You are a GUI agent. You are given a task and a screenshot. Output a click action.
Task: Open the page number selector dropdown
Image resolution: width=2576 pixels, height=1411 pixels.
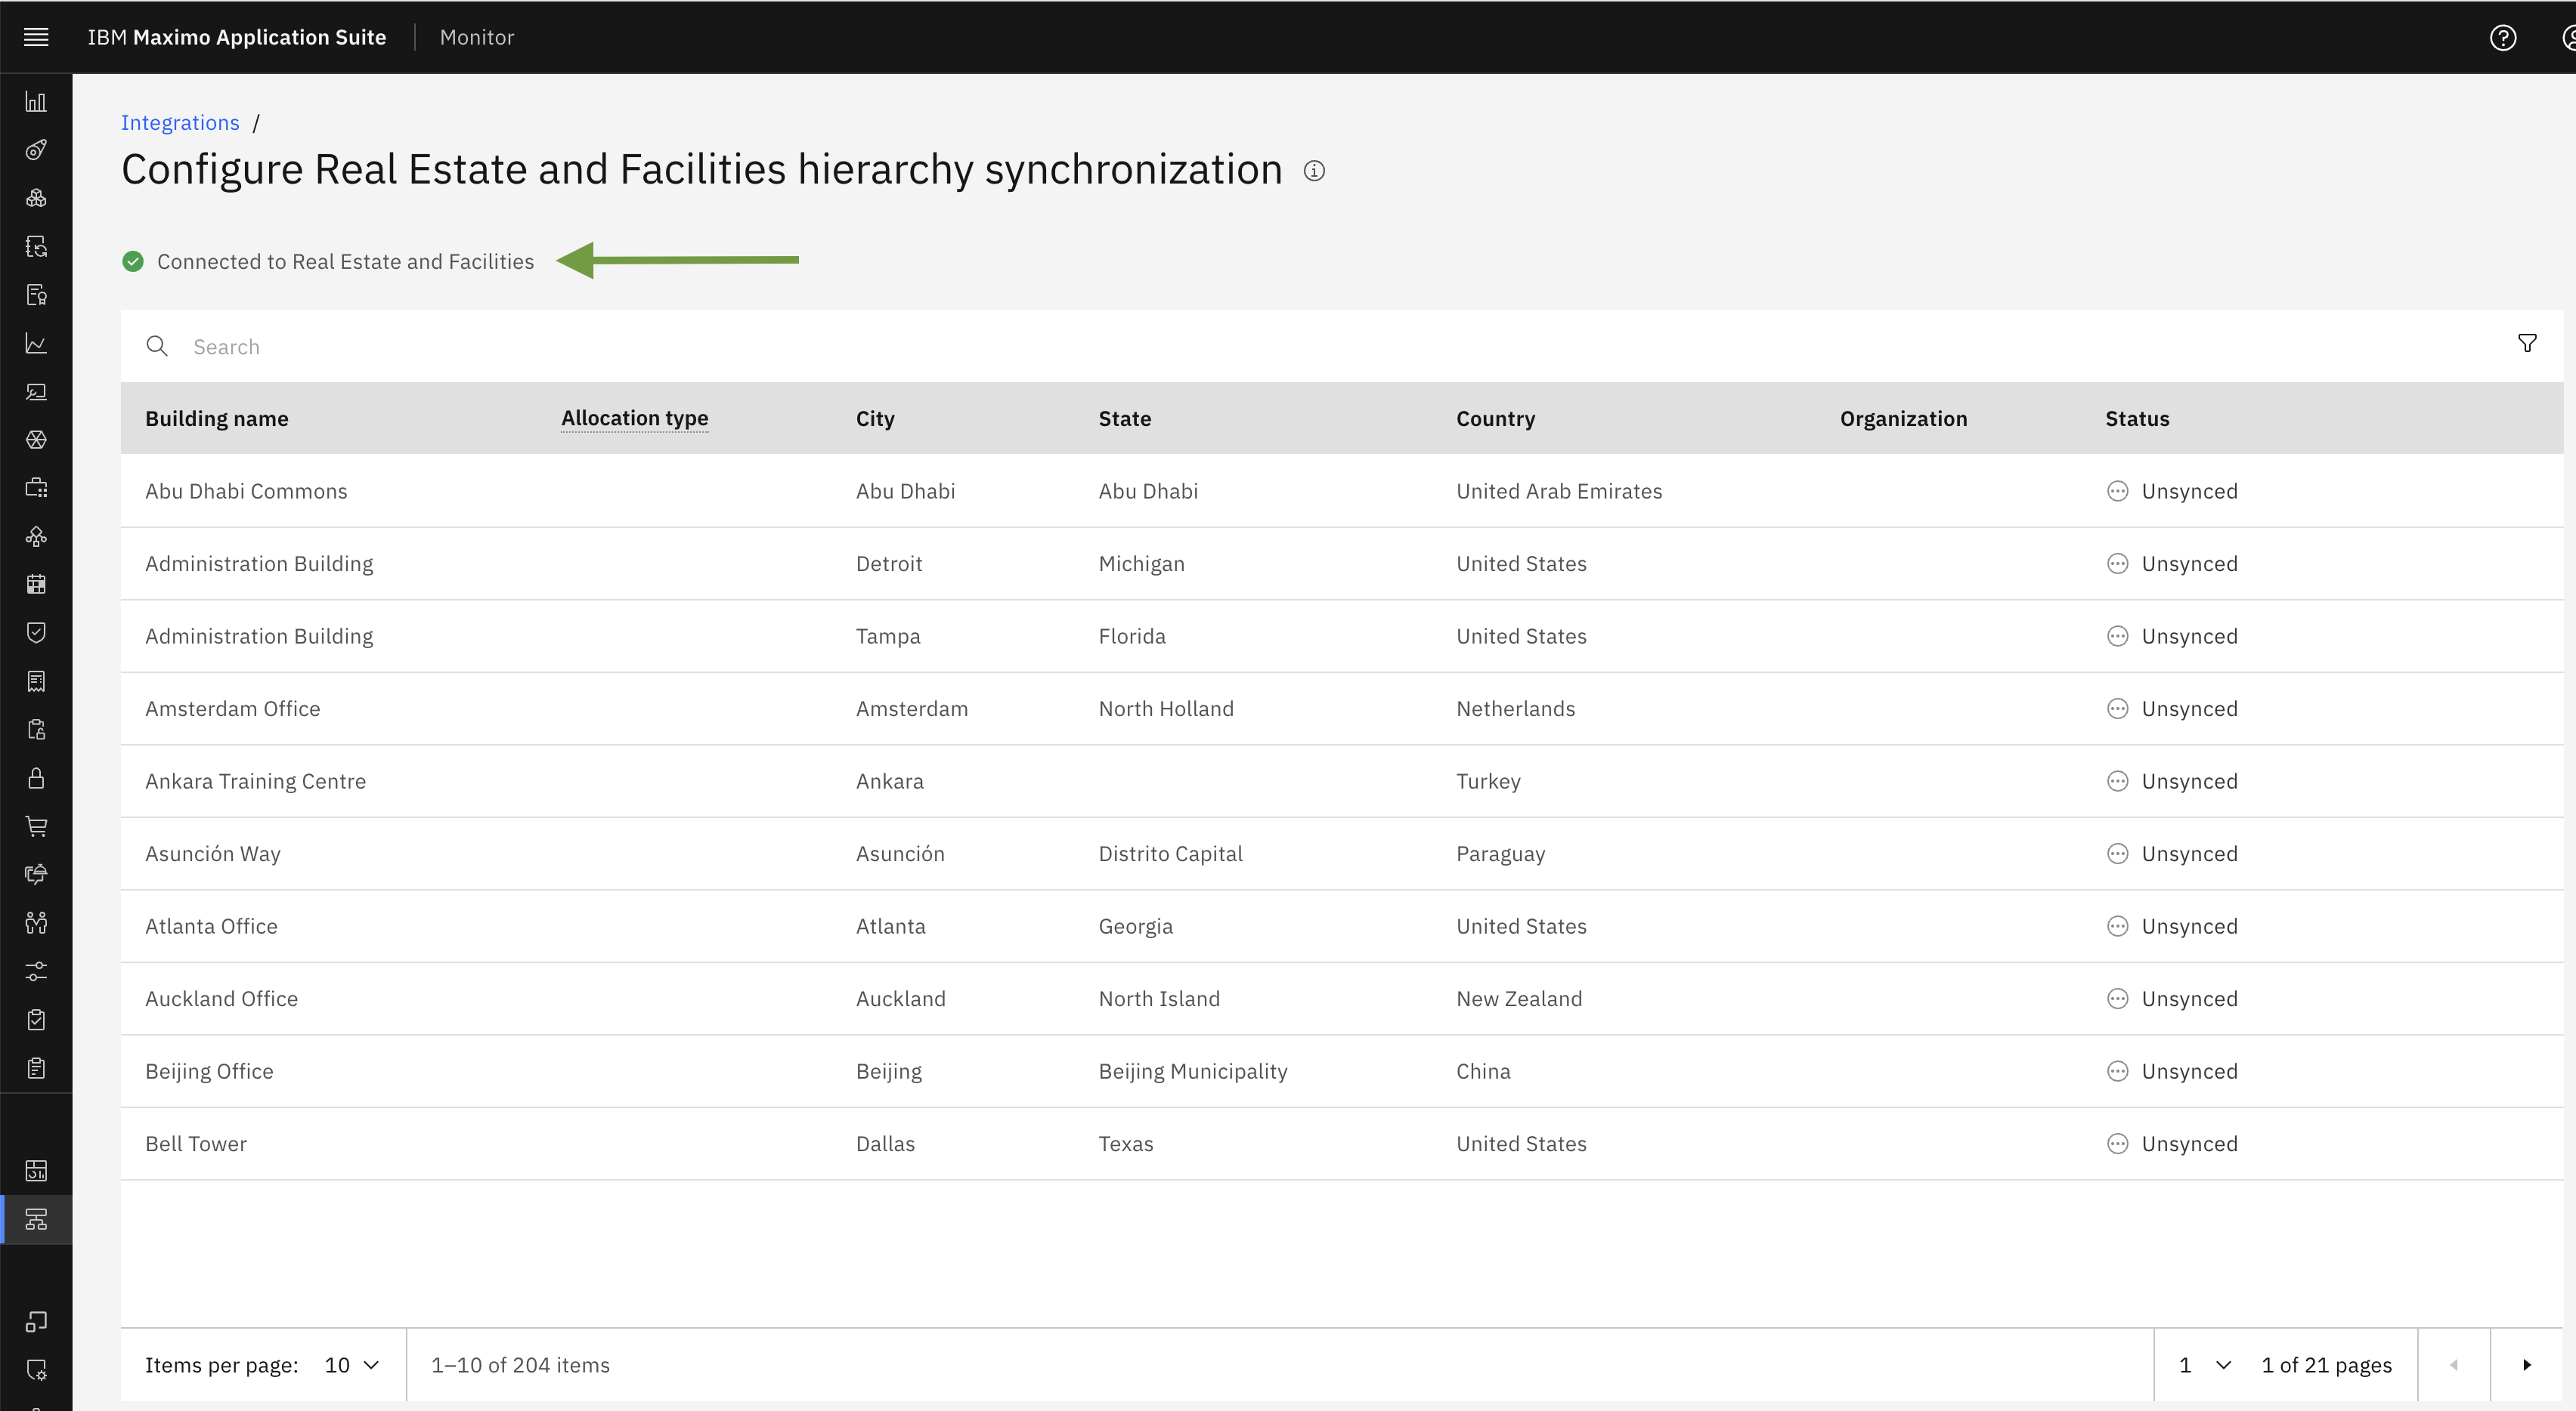[x=2204, y=1365]
